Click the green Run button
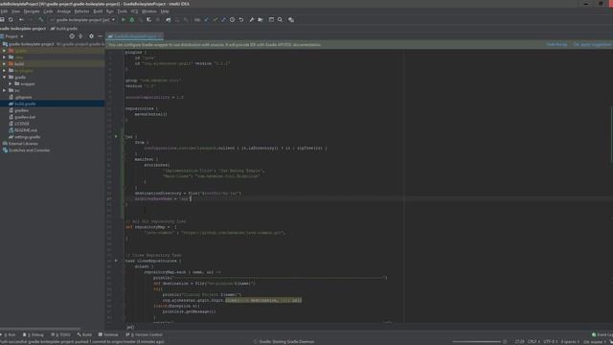Screen dimensions: 613x345 [x=124, y=19]
